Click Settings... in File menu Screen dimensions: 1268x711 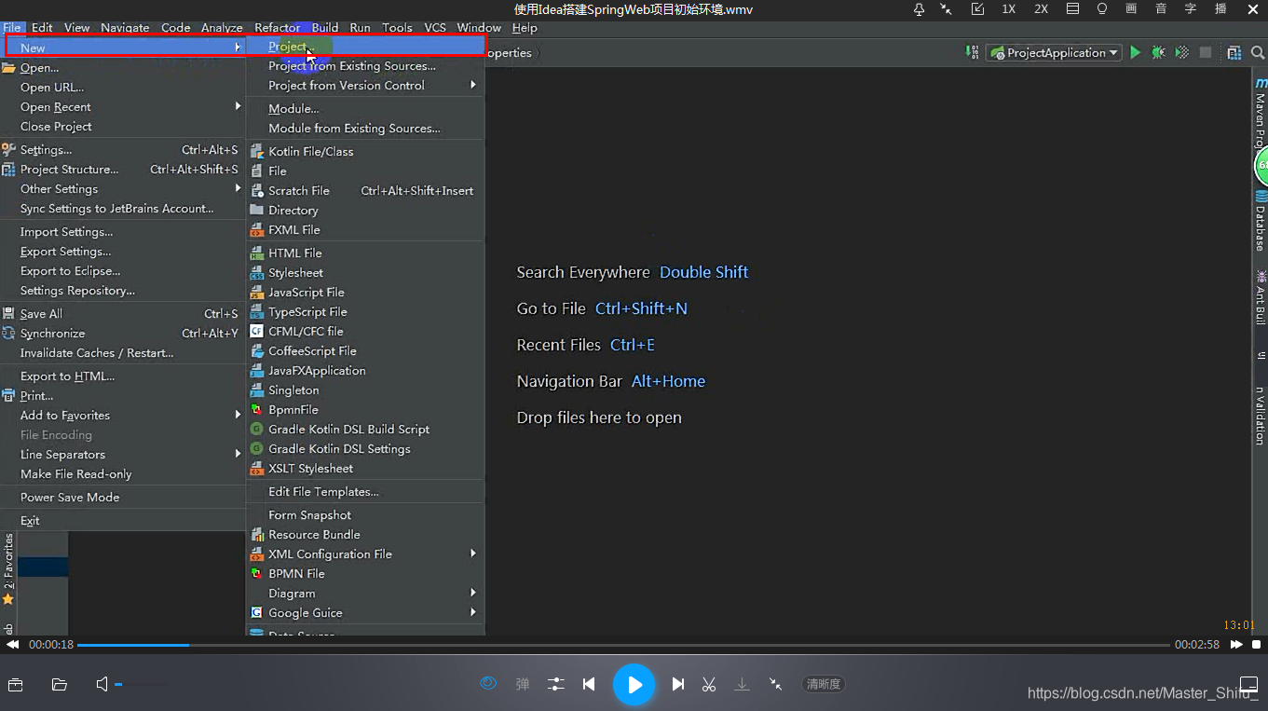[x=123, y=150]
